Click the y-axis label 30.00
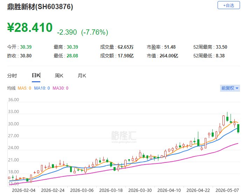247x195 pixels. (x=13, y=124)
